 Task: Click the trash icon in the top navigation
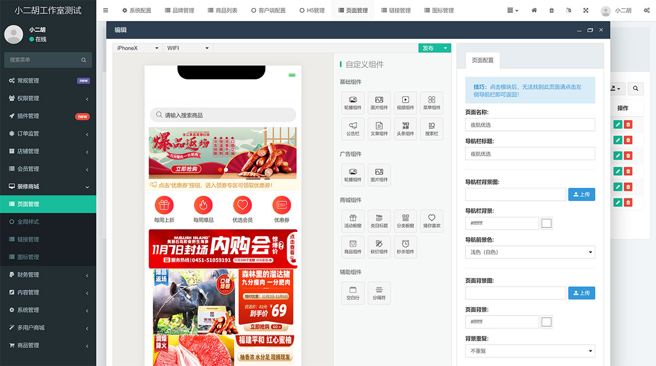[x=551, y=10]
